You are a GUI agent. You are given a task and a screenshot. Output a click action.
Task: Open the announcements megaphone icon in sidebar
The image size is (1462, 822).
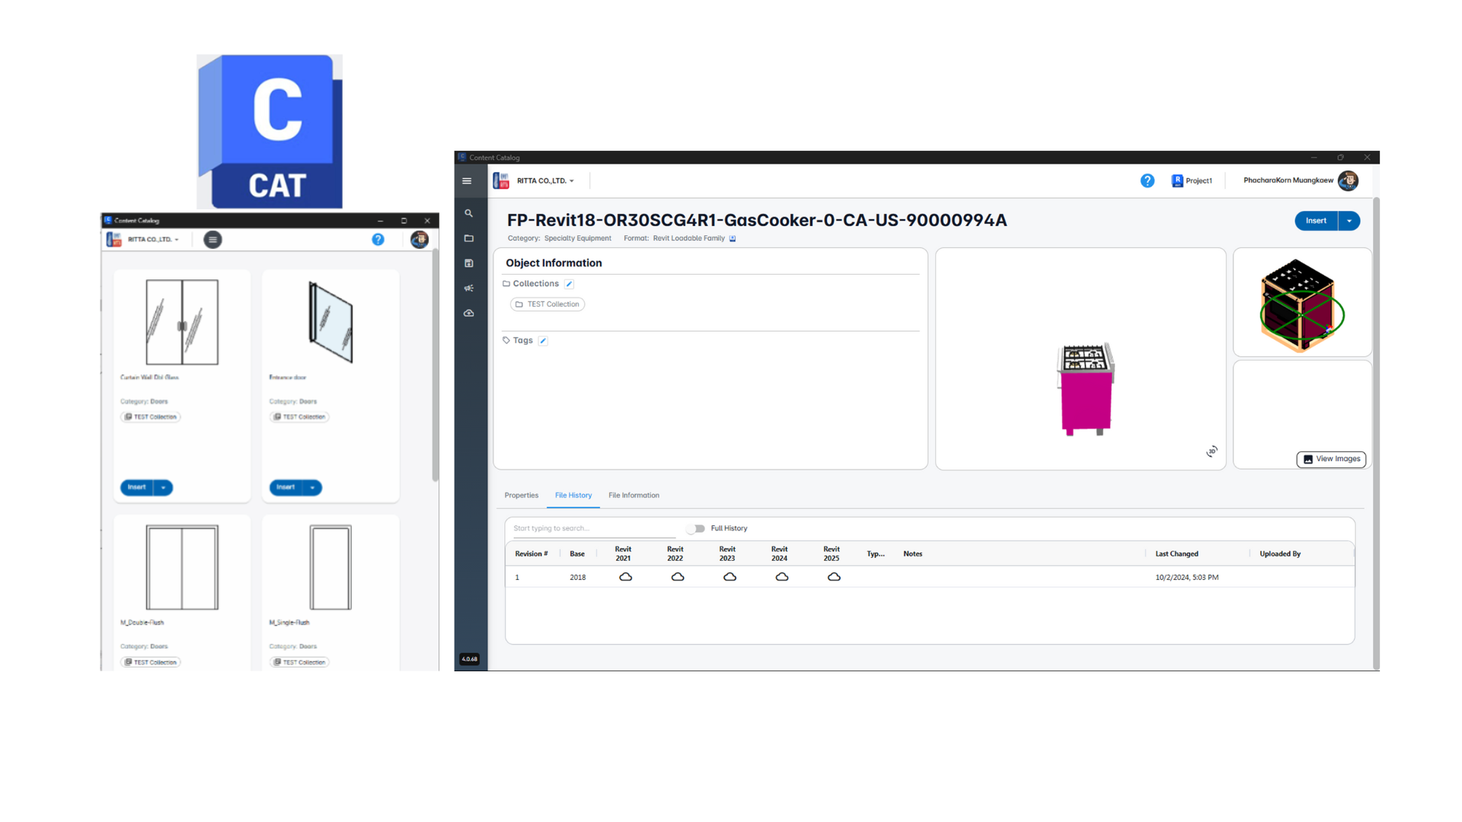coord(469,288)
